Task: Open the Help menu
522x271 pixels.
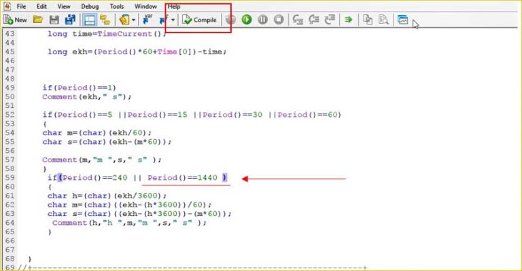Action: click(174, 6)
